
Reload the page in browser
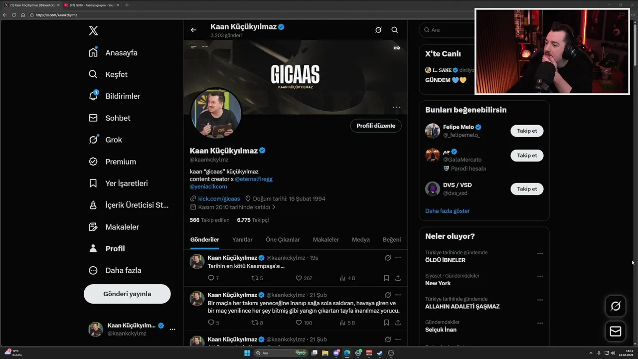[14, 15]
